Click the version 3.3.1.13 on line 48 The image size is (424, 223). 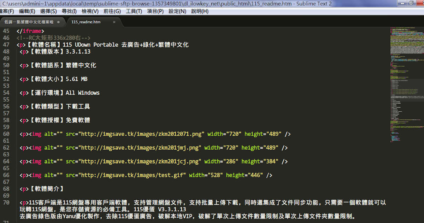pyautogui.click(x=78, y=52)
